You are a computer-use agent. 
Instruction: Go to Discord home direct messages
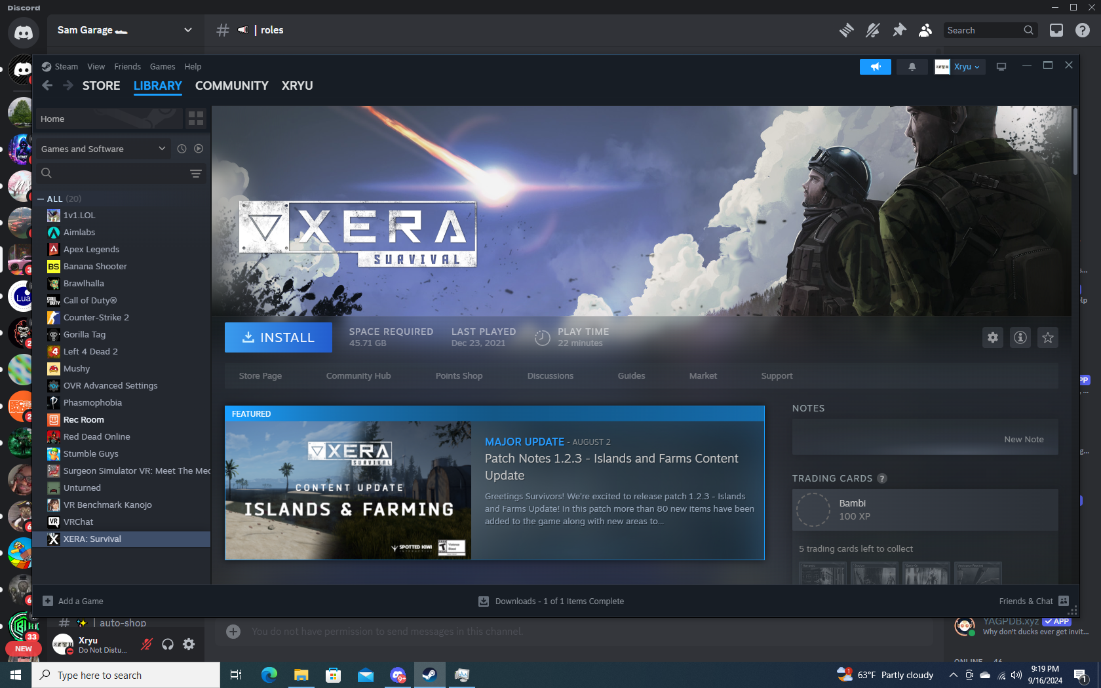click(x=24, y=33)
